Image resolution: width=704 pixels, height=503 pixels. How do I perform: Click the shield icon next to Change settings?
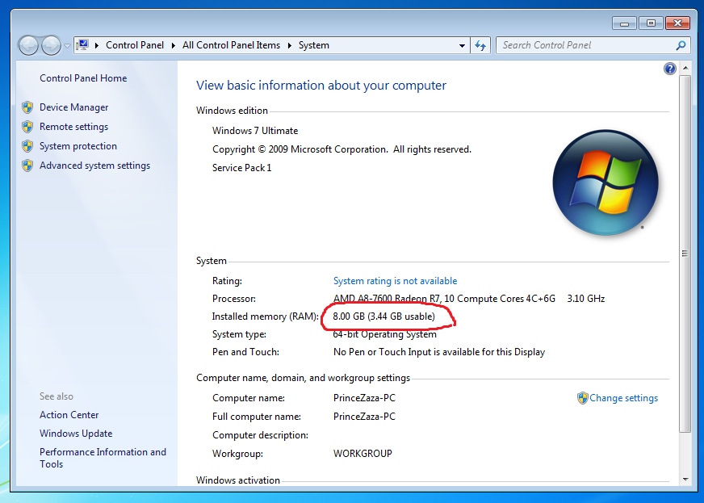582,398
